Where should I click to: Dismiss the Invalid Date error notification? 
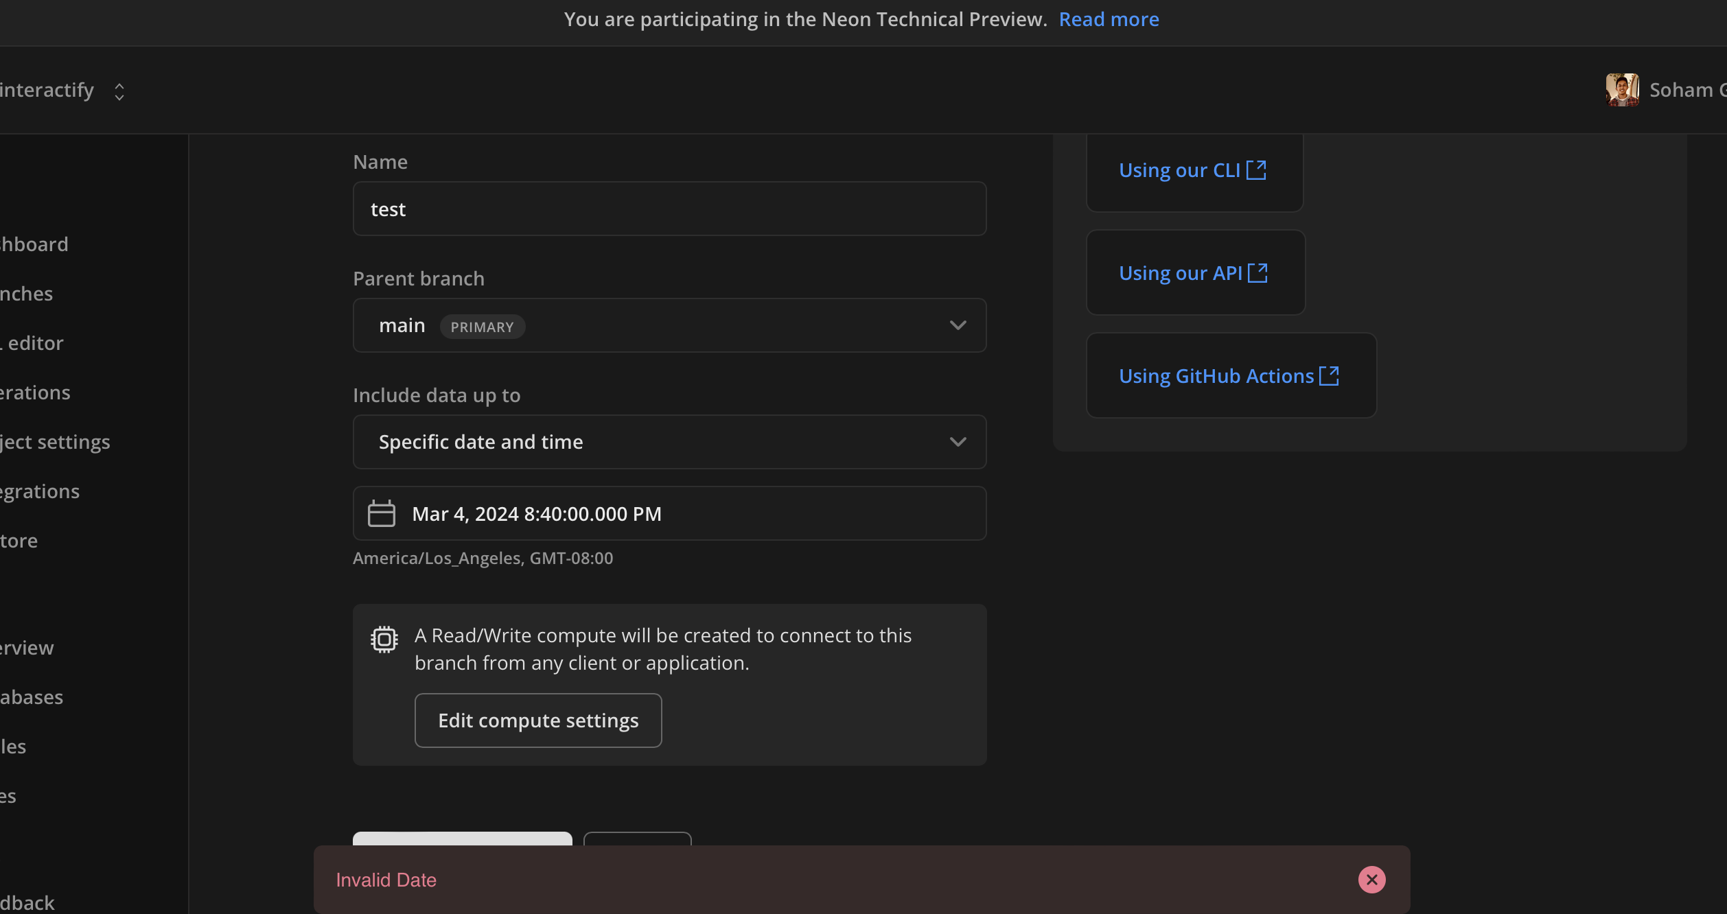[1371, 880]
